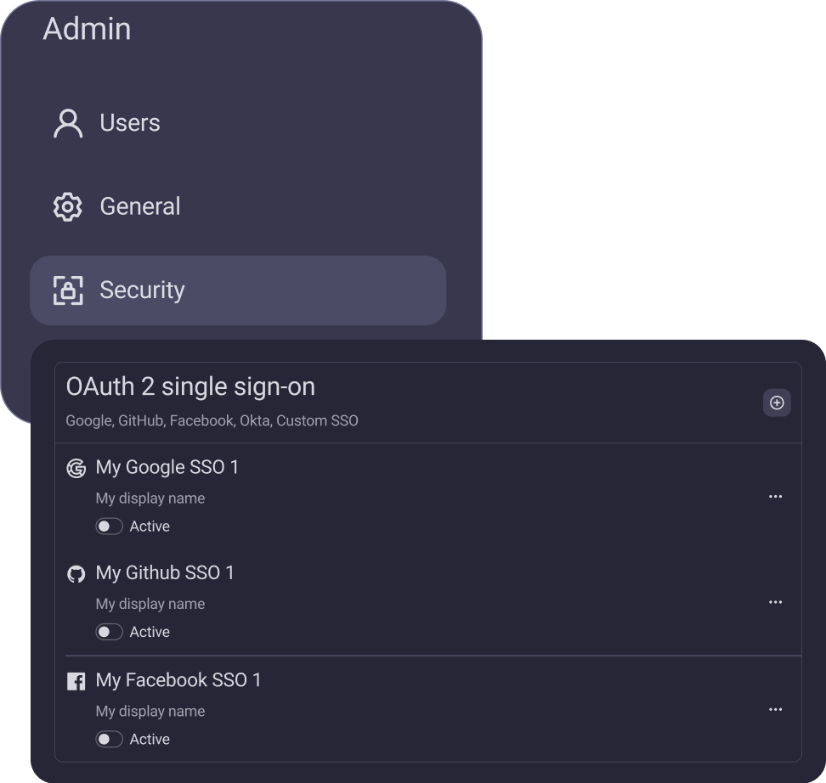
Task: Enable Active switch for Github SSO
Action: pyautogui.click(x=109, y=632)
